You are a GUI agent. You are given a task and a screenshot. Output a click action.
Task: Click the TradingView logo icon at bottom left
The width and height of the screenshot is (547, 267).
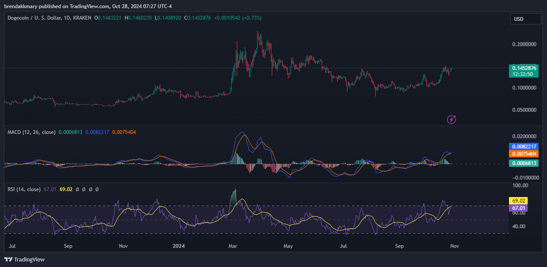8,259
